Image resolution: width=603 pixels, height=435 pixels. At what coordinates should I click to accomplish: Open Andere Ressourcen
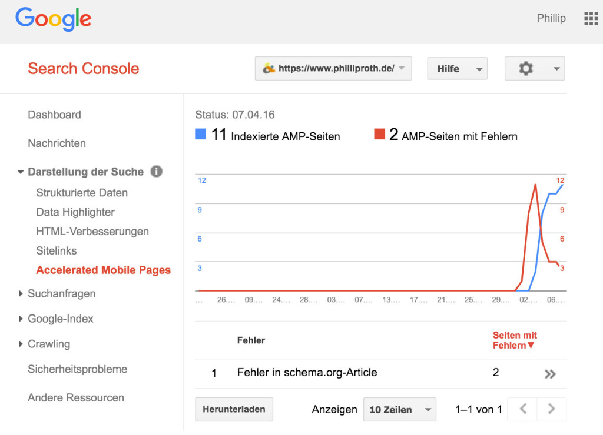click(x=76, y=397)
